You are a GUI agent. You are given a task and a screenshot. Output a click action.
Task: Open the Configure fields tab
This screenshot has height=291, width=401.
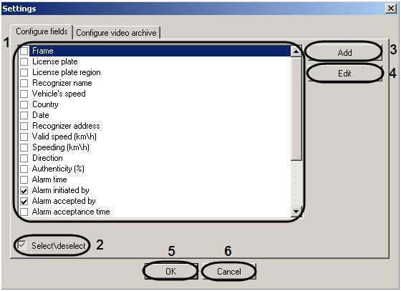click(x=42, y=31)
